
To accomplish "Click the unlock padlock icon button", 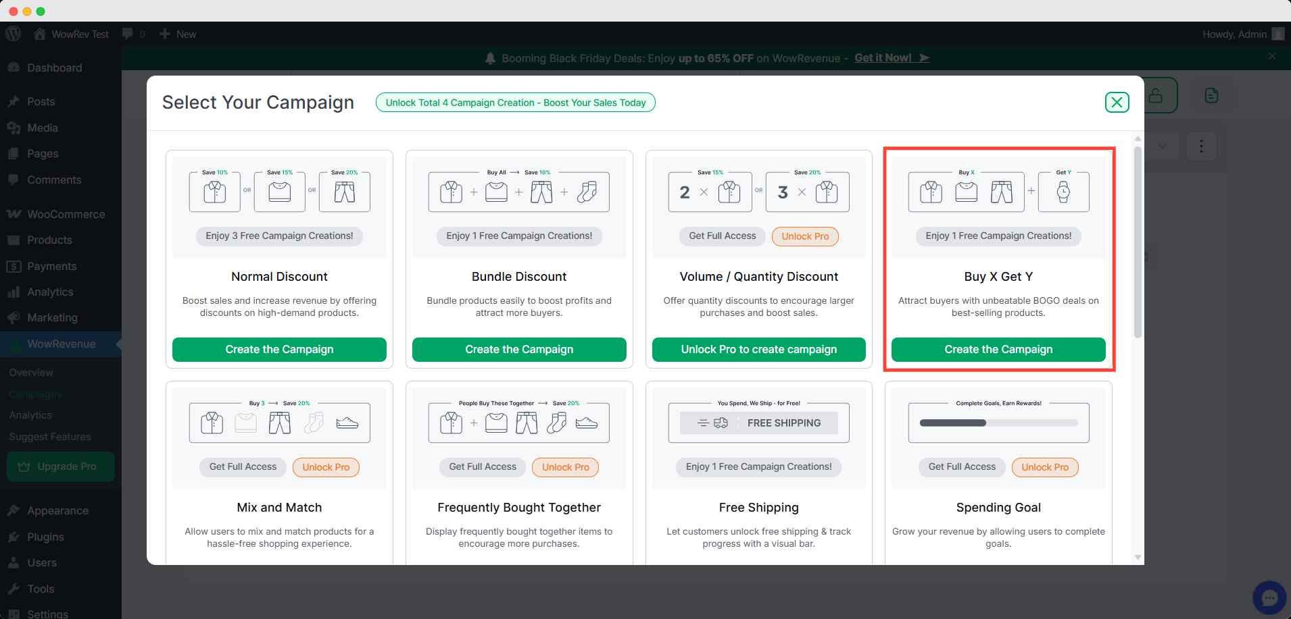I will pos(1156,96).
